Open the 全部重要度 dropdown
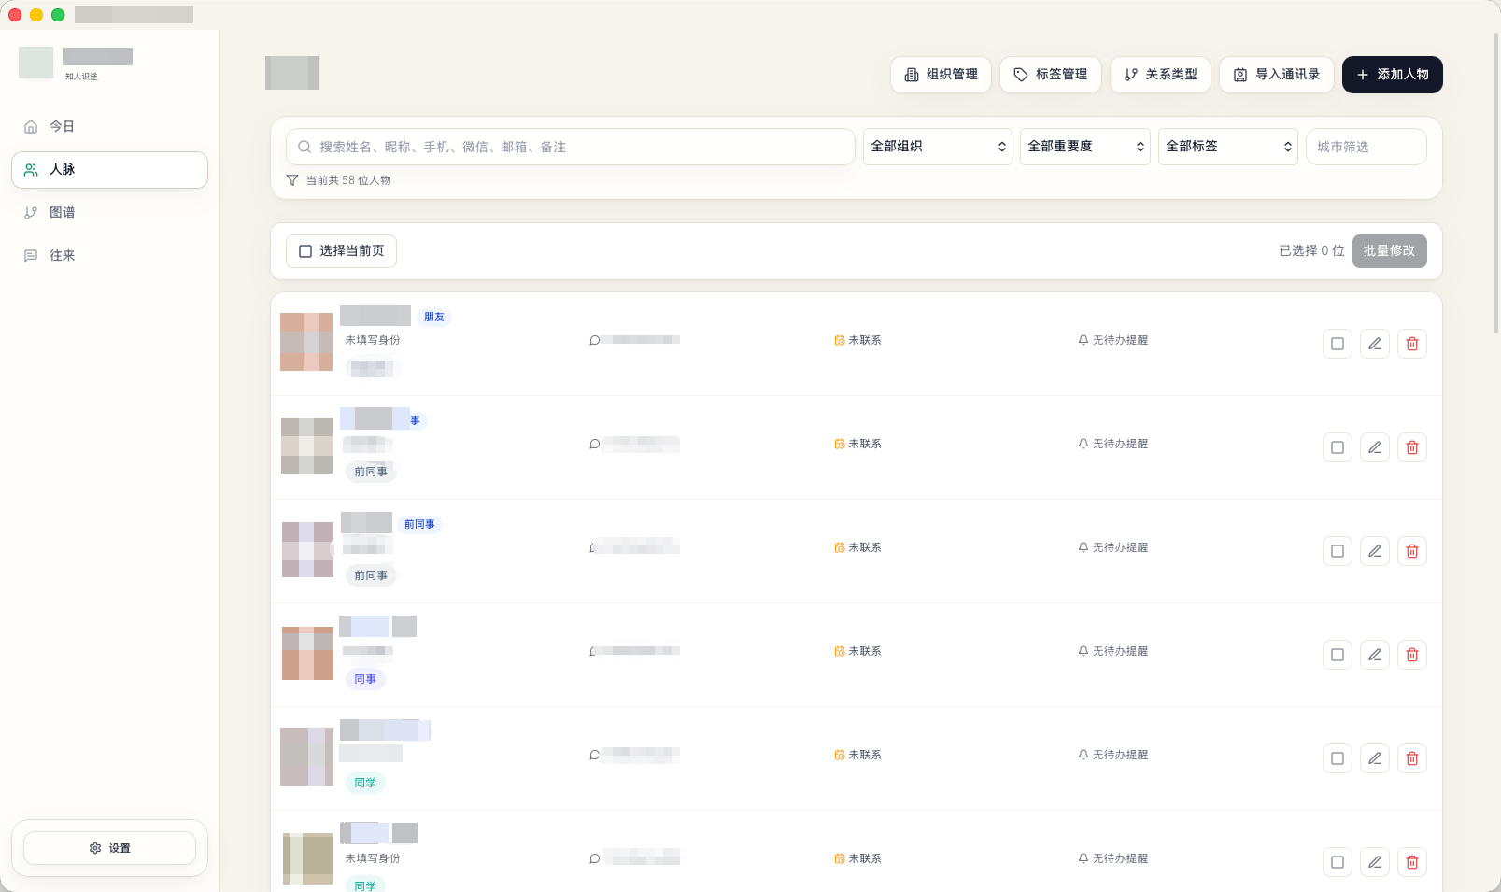Screen dimensions: 1501x892 point(1085,147)
